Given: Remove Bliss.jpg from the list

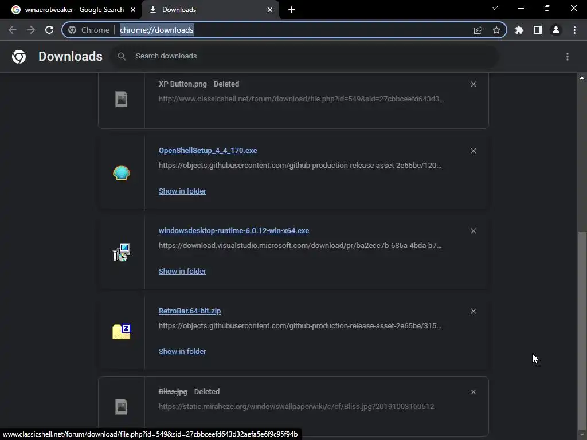Looking at the screenshot, I should pos(473,392).
